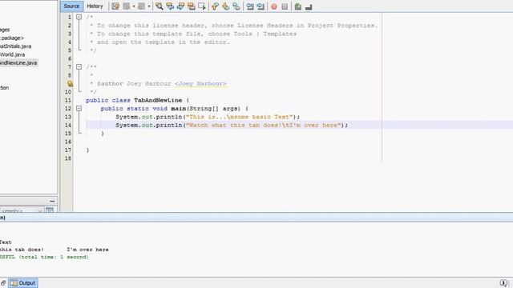513x288 pixels.
Task: Click the println statement on line 13
Action: [x=208, y=117]
